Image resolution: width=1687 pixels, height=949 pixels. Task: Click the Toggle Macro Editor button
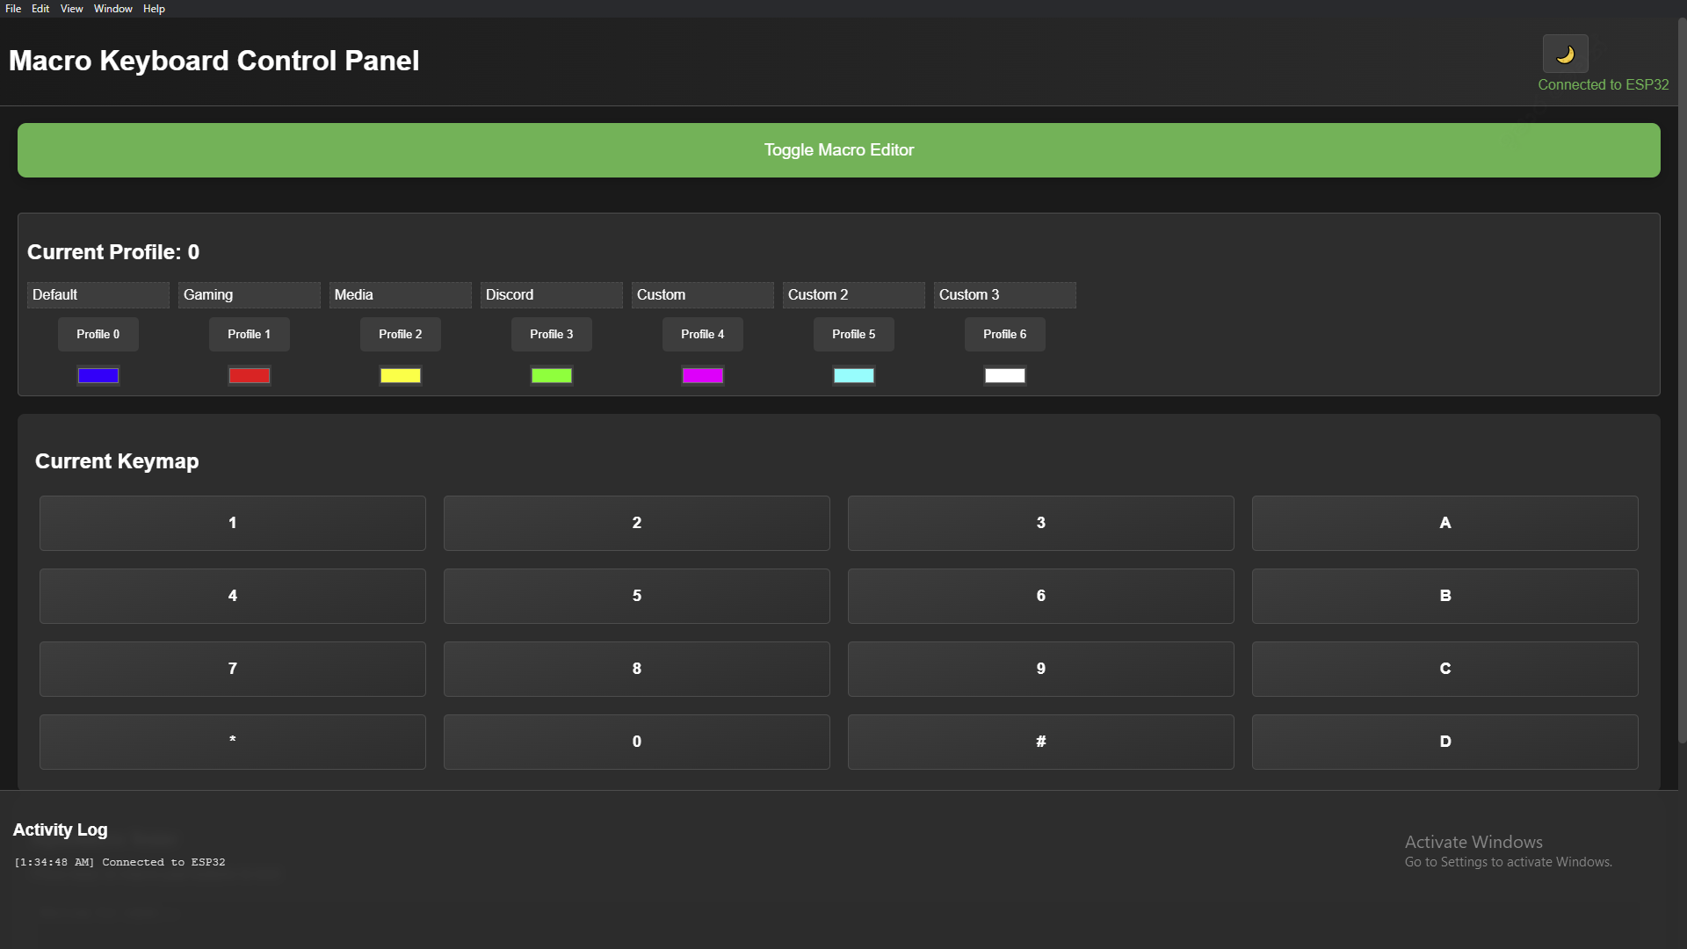tap(838, 150)
